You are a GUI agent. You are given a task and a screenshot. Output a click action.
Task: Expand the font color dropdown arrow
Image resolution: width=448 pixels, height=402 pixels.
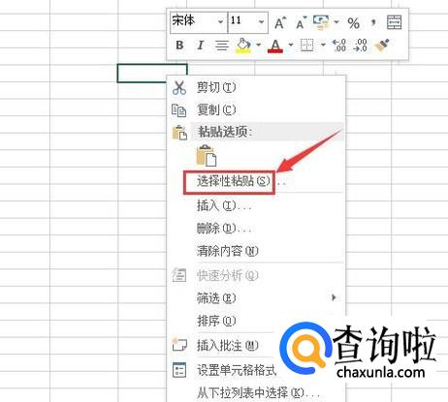(x=291, y=46)
